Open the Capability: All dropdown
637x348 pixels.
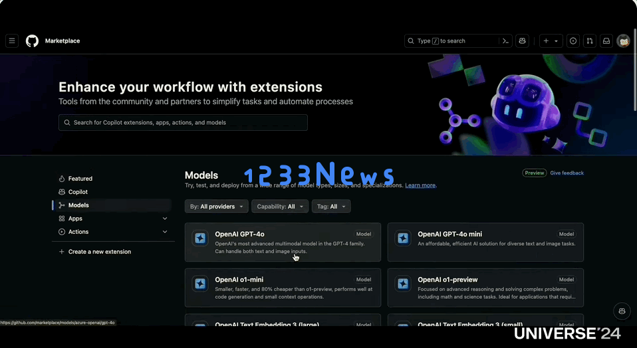(x=280, y=207)
